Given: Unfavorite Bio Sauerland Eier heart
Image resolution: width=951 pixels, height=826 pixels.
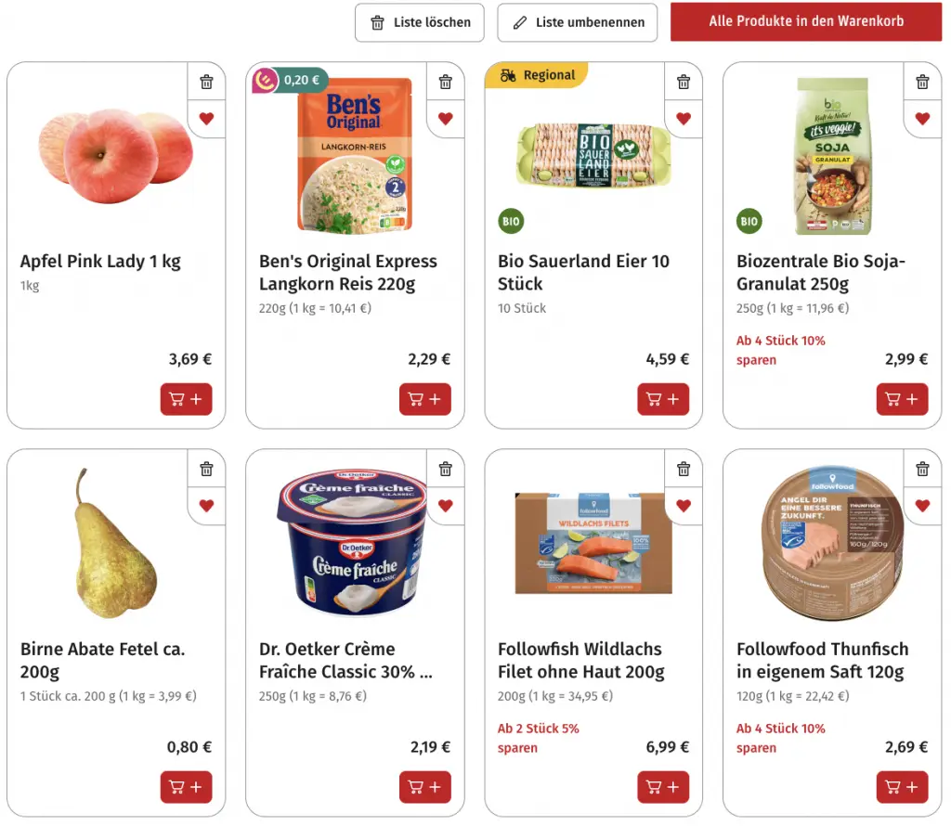Looking at the screenshot, I should [x=684, y=119].
